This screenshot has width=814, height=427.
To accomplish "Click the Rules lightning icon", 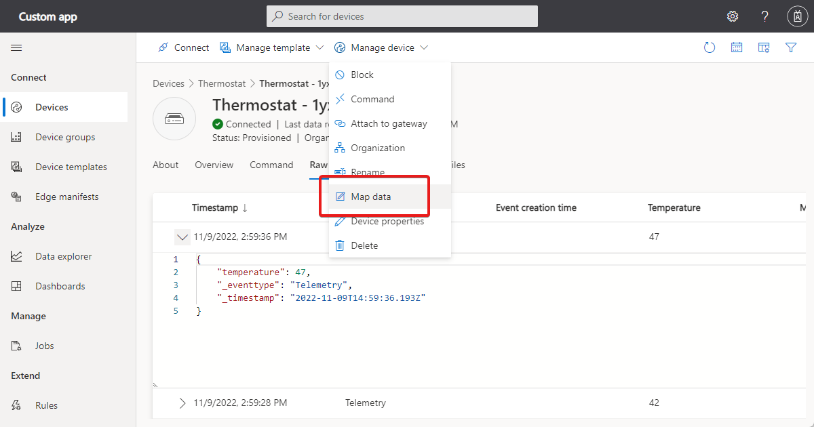I will tap(17, 405).
